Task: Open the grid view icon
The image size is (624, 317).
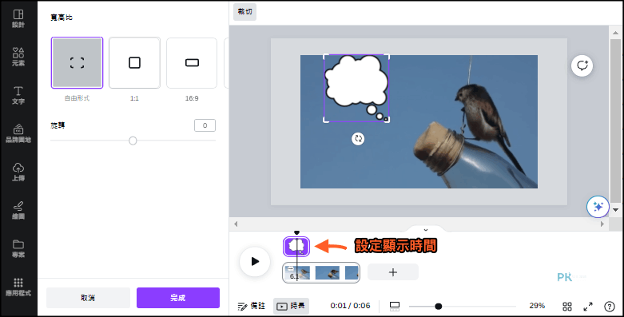Action: pos(567,307)
